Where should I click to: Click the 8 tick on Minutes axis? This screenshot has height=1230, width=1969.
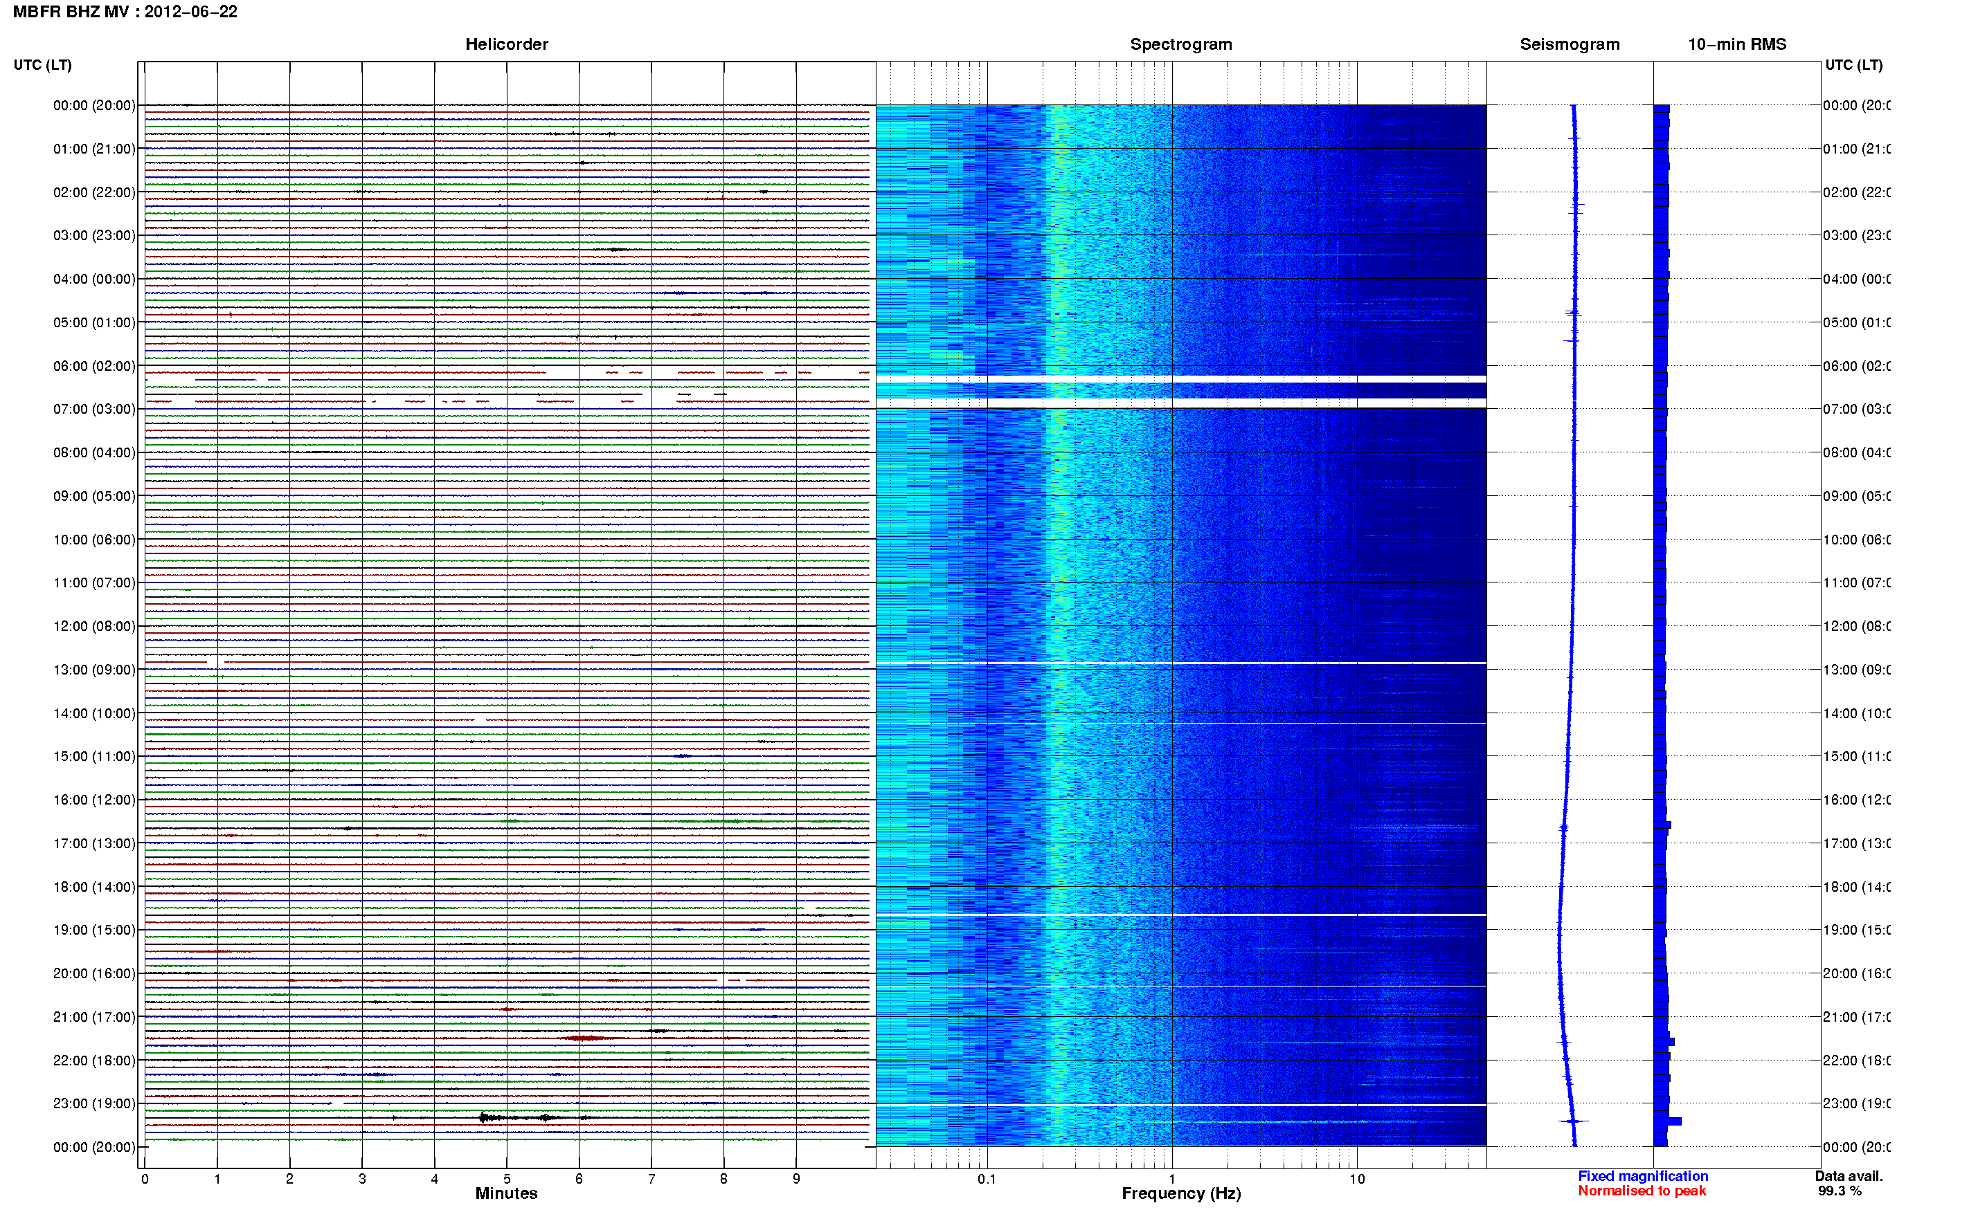[723, 1179]
